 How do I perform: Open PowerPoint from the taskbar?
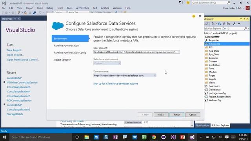(x=183, y=137)
